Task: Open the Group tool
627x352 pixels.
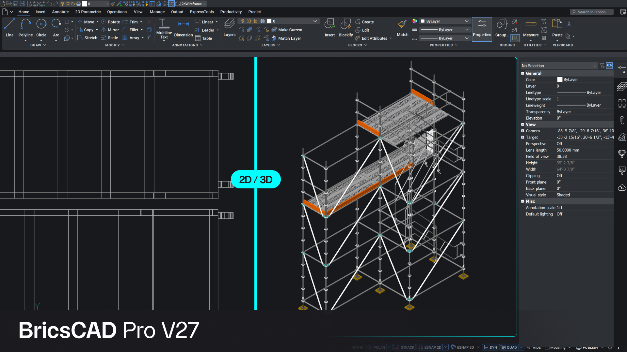Action: (x=502, y=28)
